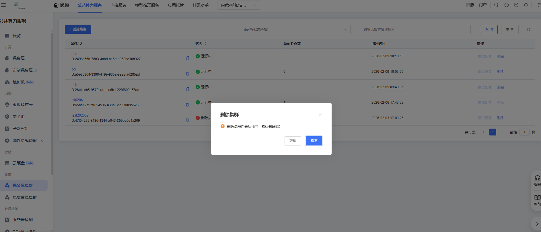Click the cluster name search field

[415, 30]
